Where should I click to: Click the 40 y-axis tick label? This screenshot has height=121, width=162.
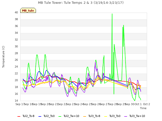tap(16, 13)
